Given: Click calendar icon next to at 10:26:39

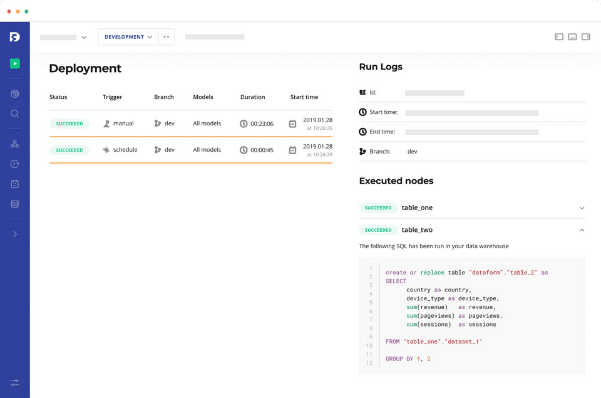Looking at the screenshot, I should (x=292, y=150).
